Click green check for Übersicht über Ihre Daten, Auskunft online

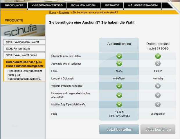(x=119, y=56)
